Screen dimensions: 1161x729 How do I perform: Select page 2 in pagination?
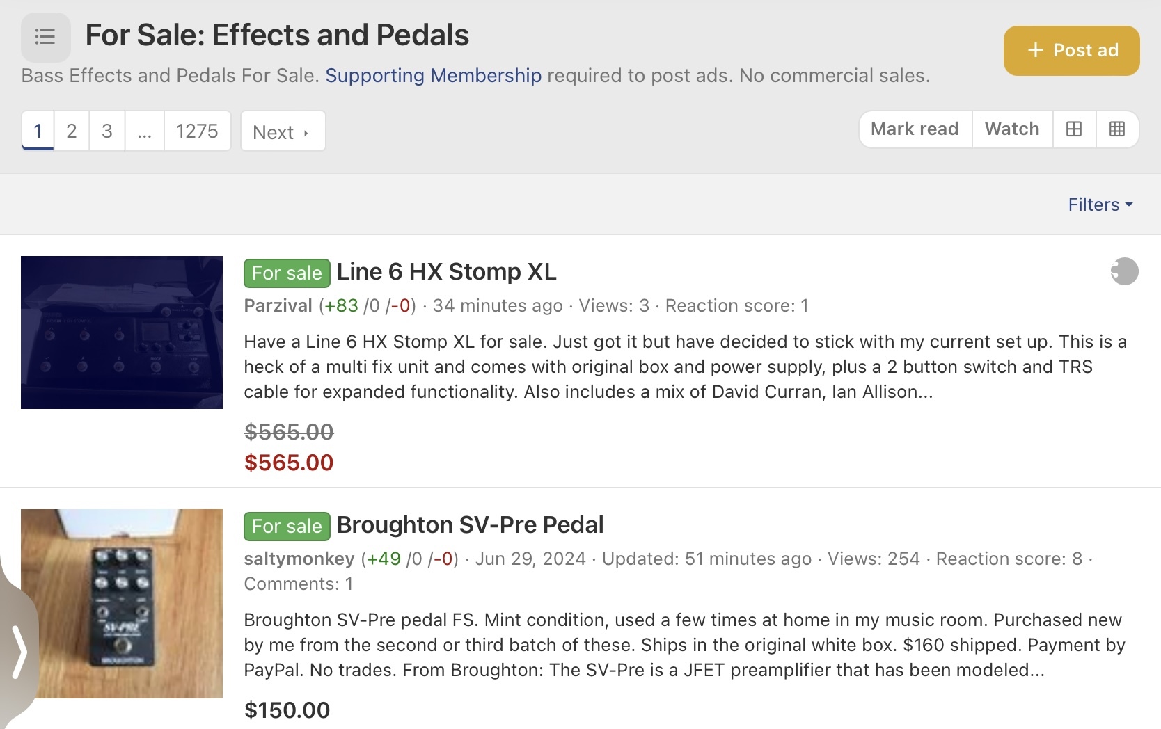pos(71,131)
